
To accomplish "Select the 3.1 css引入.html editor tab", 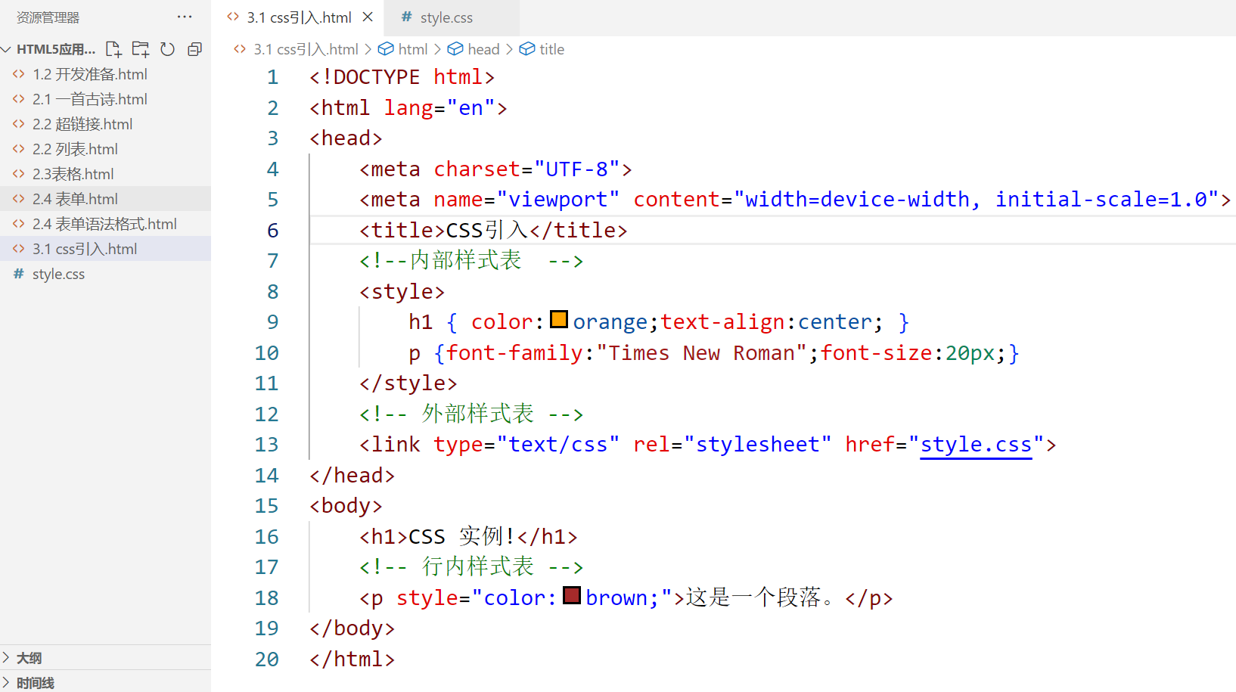I will pos(300,17).
